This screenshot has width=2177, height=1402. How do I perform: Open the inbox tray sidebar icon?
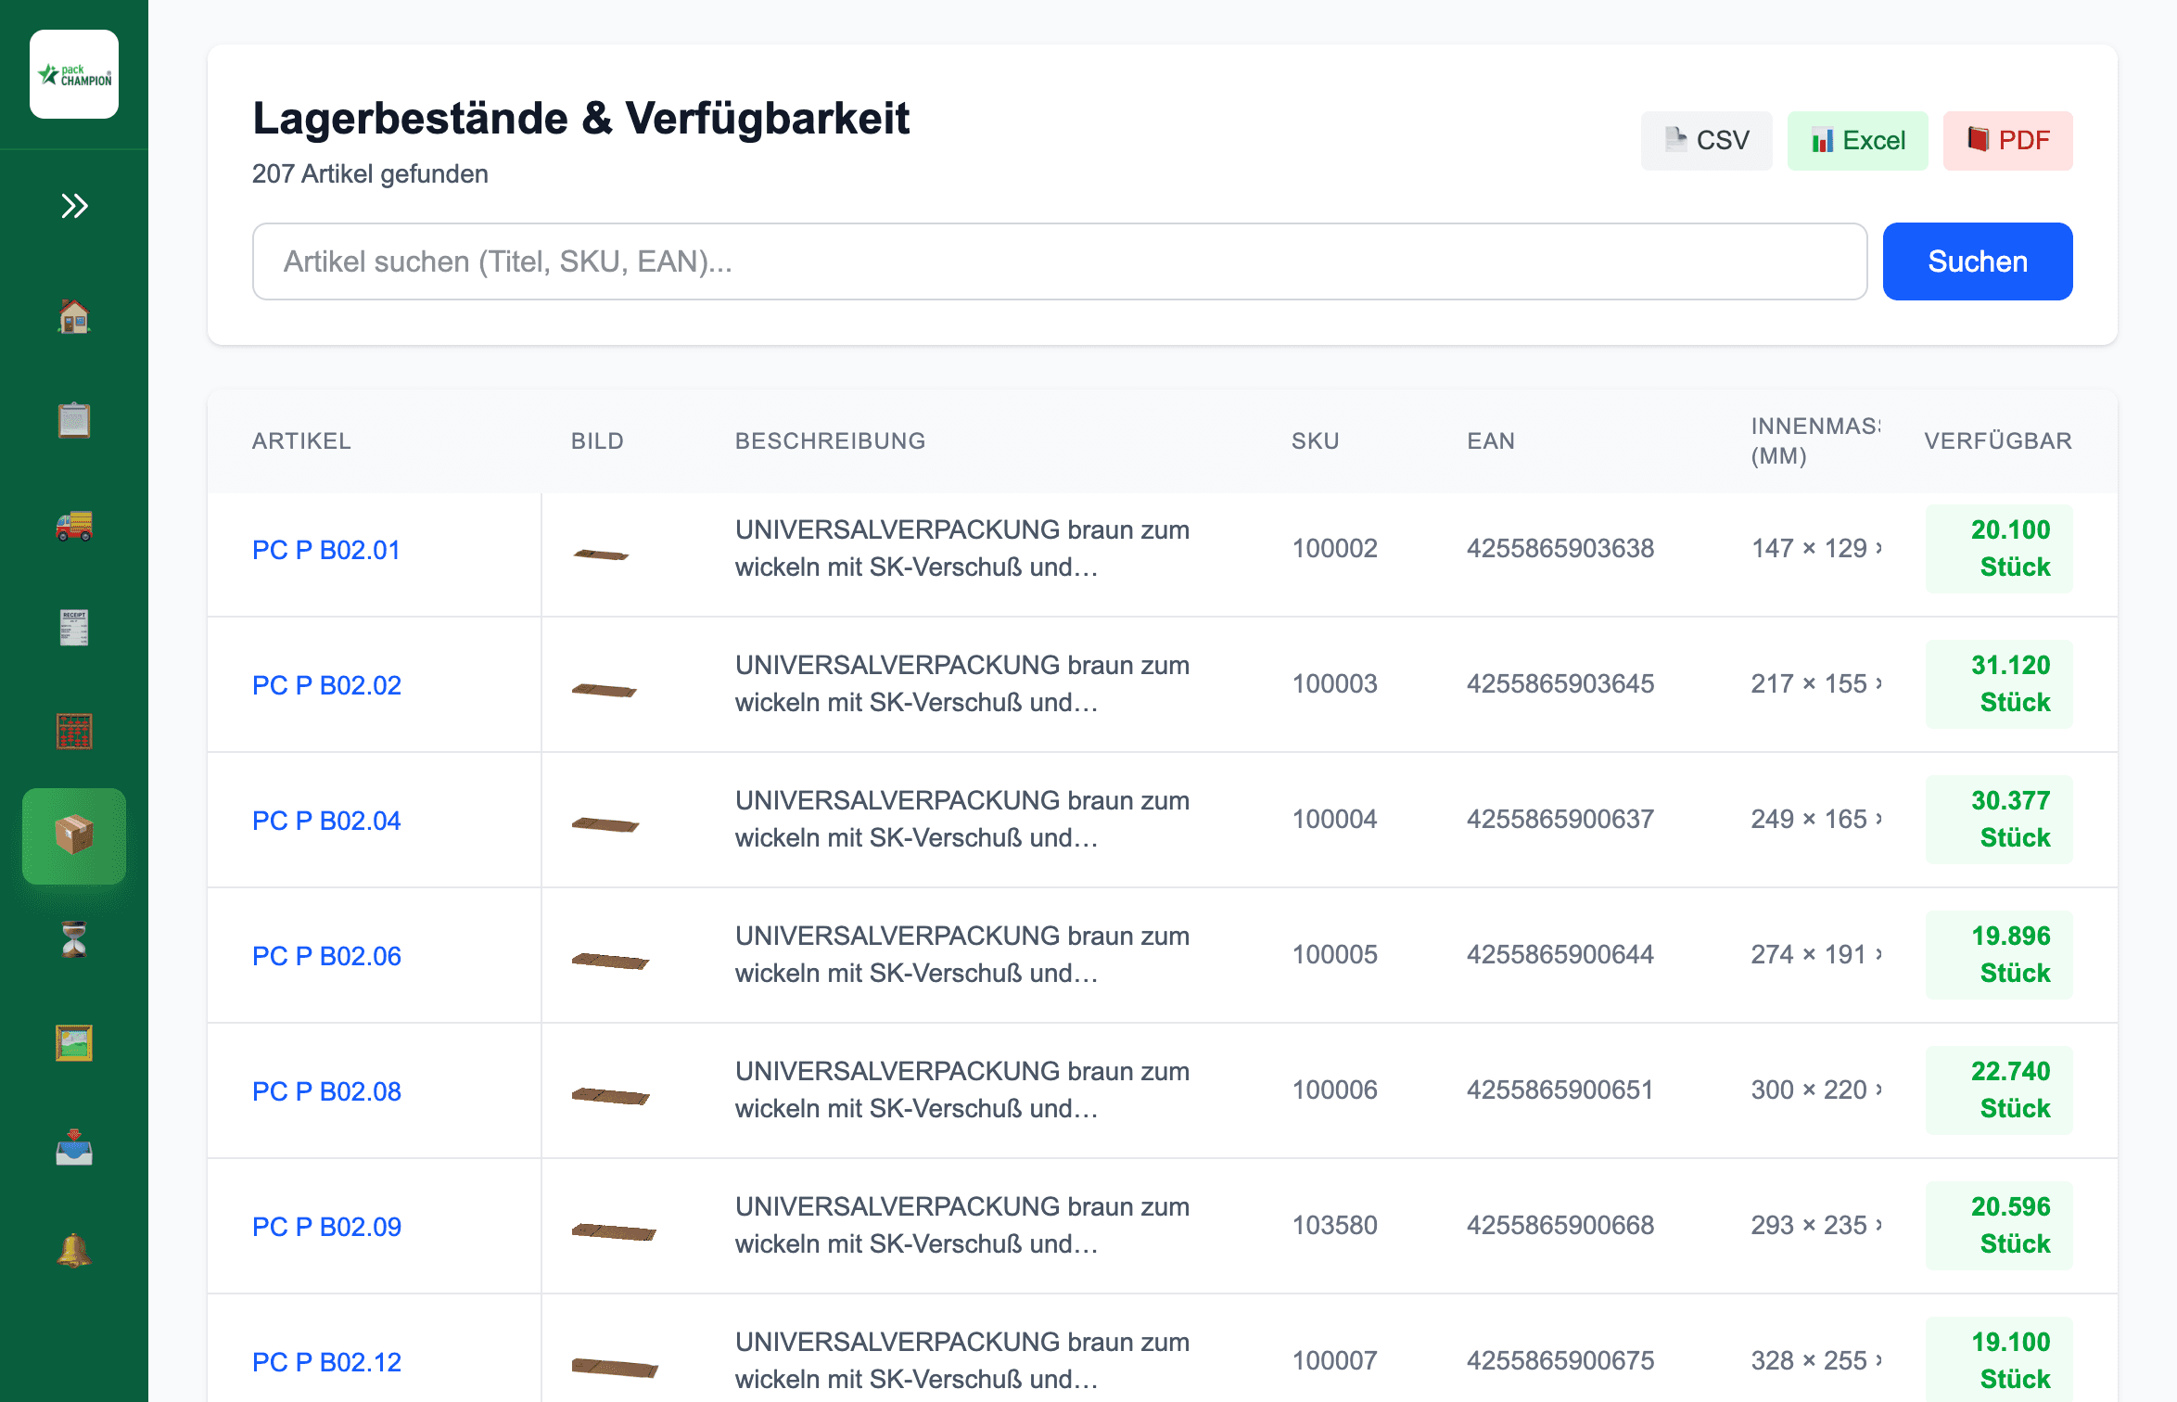point(74,1147)
